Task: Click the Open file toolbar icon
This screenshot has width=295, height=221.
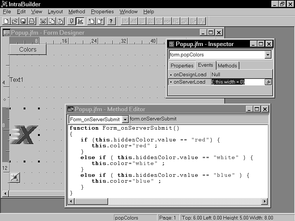Action: pos(14,21)
